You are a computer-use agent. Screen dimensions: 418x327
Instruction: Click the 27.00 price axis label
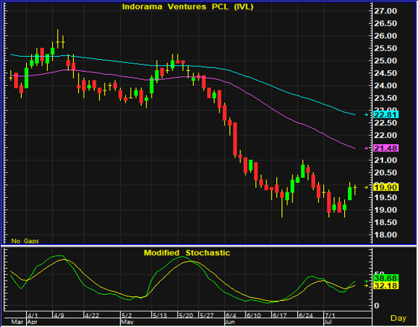pos(385,11)
